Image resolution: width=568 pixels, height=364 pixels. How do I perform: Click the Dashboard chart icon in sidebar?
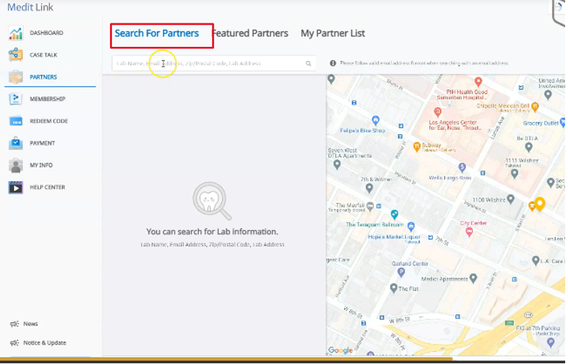15,33
